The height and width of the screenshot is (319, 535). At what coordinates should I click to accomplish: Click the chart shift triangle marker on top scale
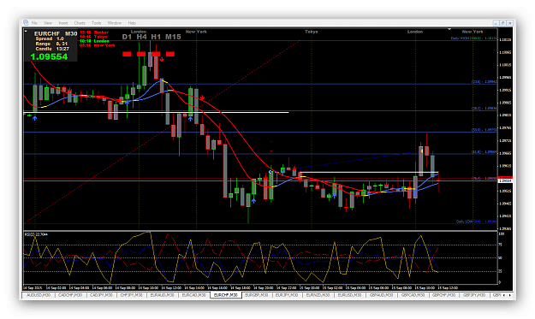click(449, 29)
